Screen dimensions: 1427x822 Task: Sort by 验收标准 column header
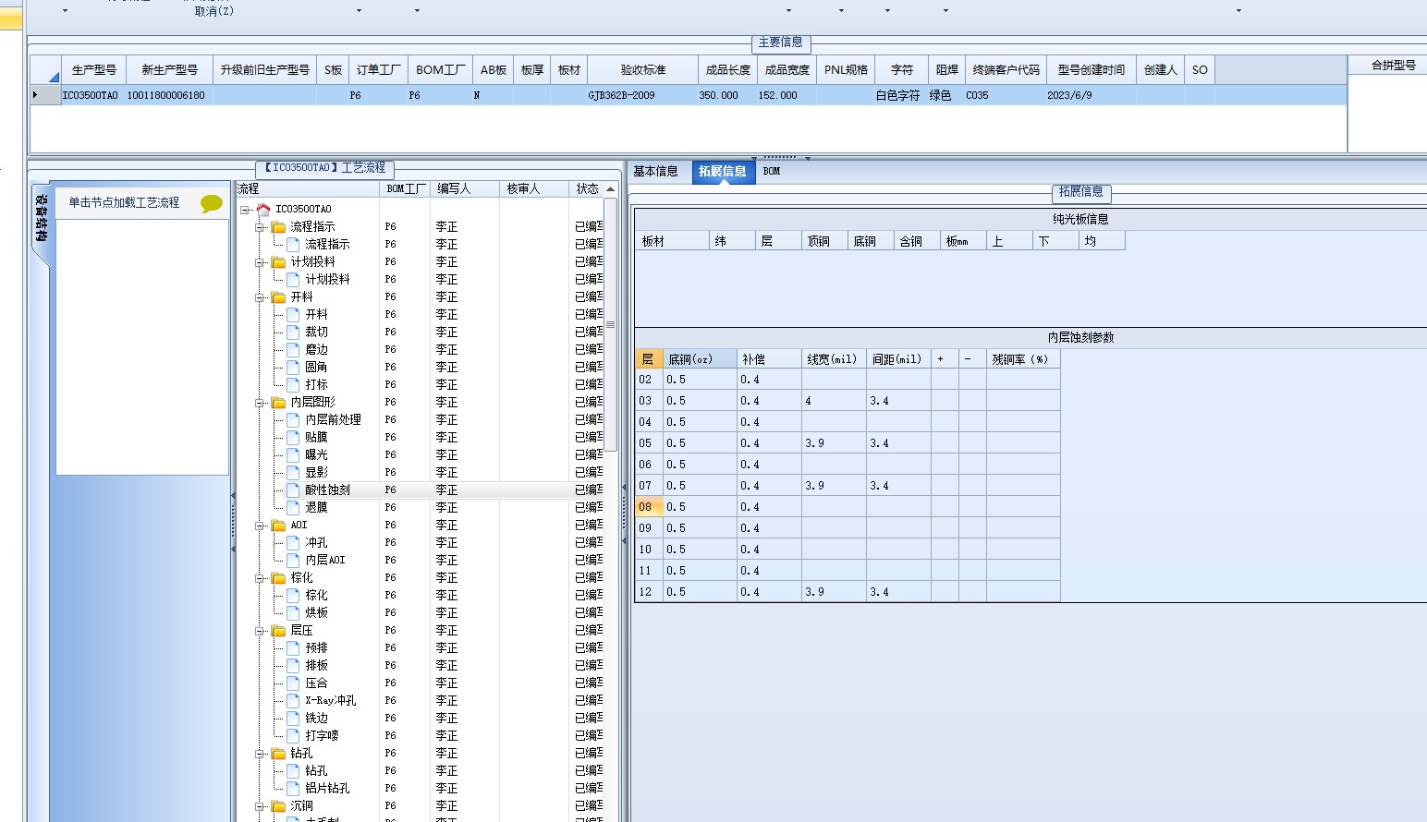point(643,70)
